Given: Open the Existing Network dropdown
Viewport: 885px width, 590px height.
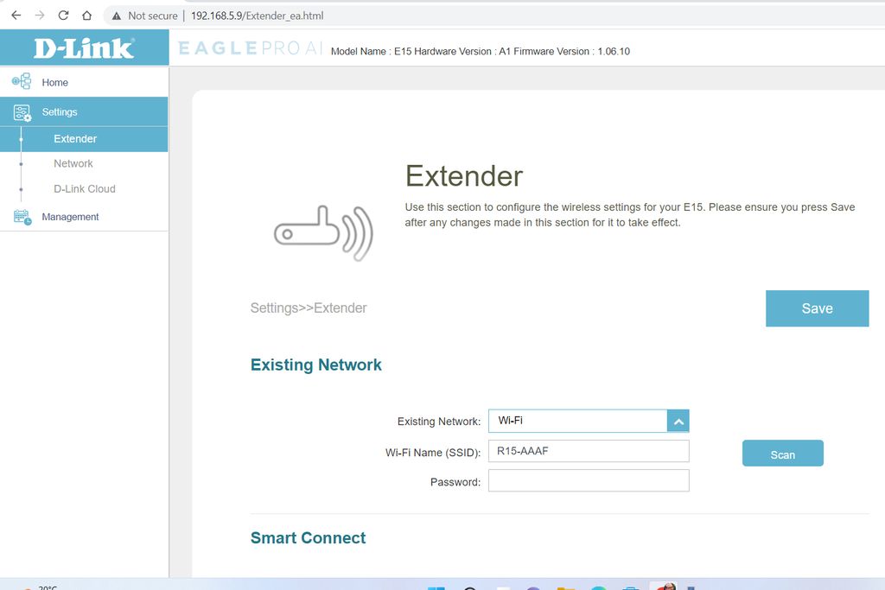Looking at the screenshot, I should (588, 421).
